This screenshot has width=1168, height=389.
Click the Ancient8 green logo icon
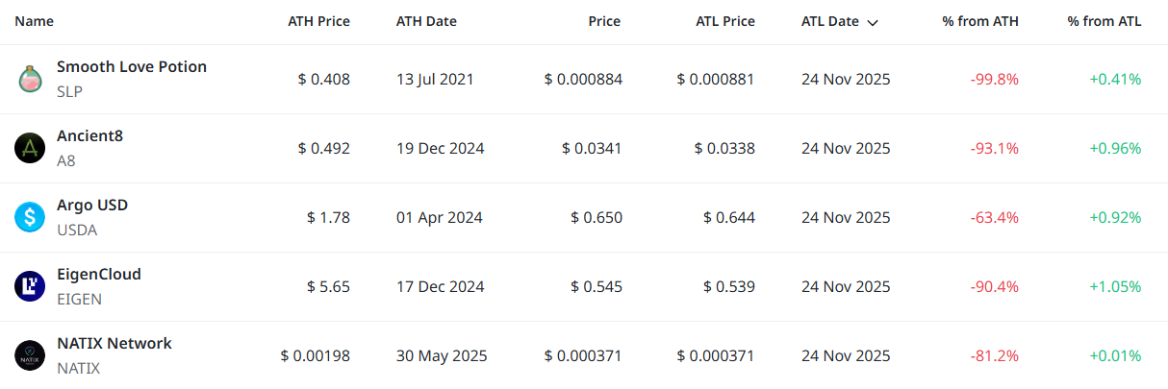click(30, 148)
